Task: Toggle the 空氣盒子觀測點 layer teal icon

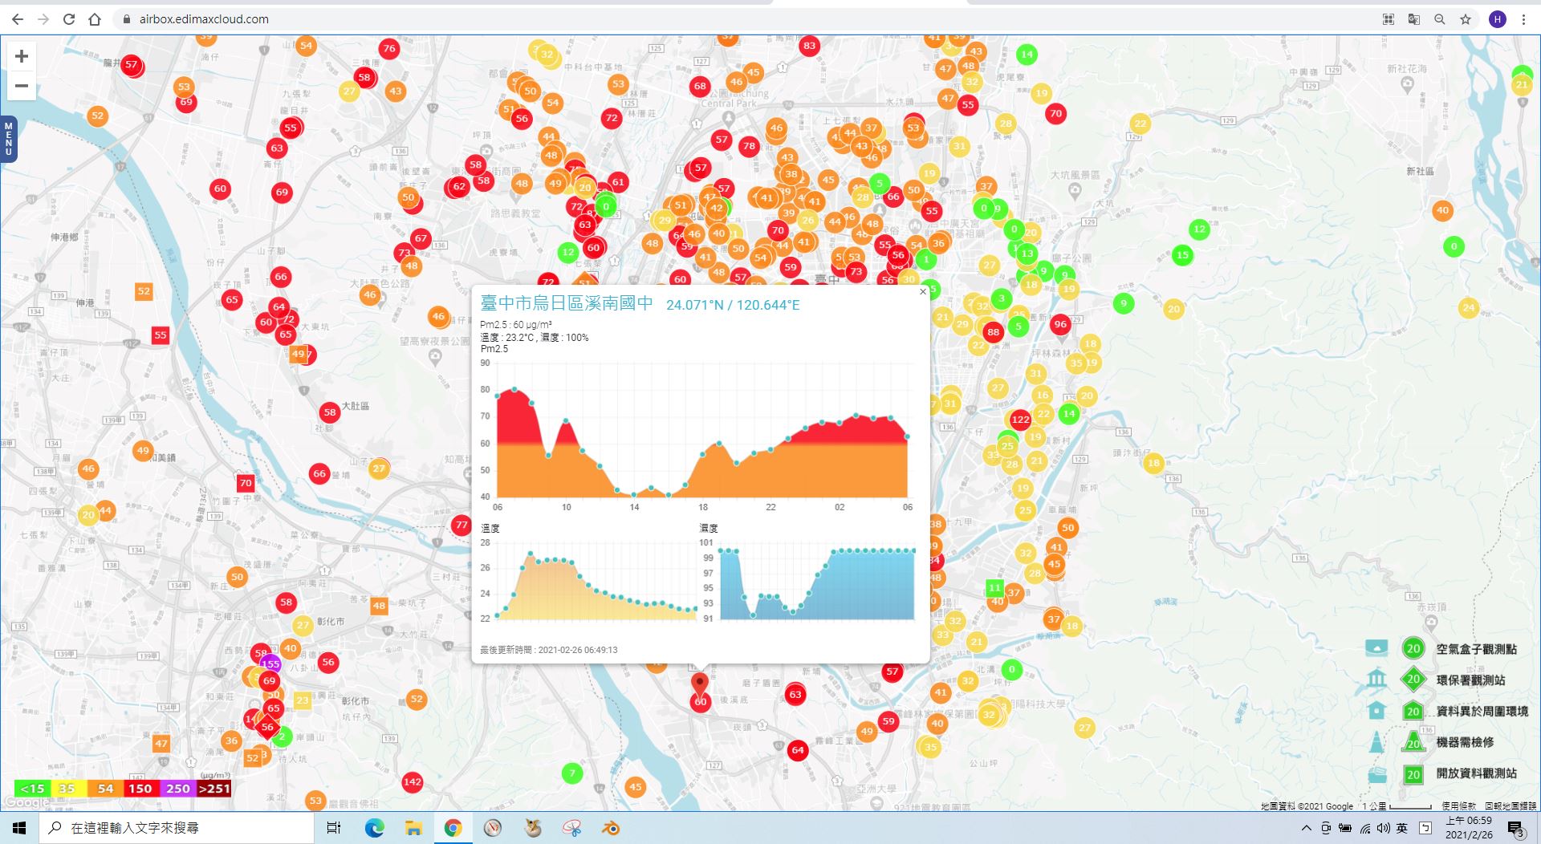Action: click(x=1376, y=648)
